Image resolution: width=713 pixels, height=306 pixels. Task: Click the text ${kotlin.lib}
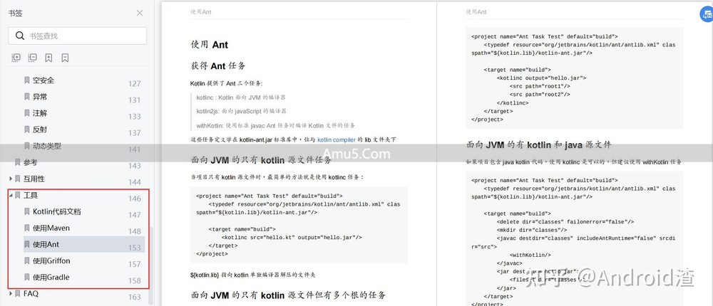205,275
